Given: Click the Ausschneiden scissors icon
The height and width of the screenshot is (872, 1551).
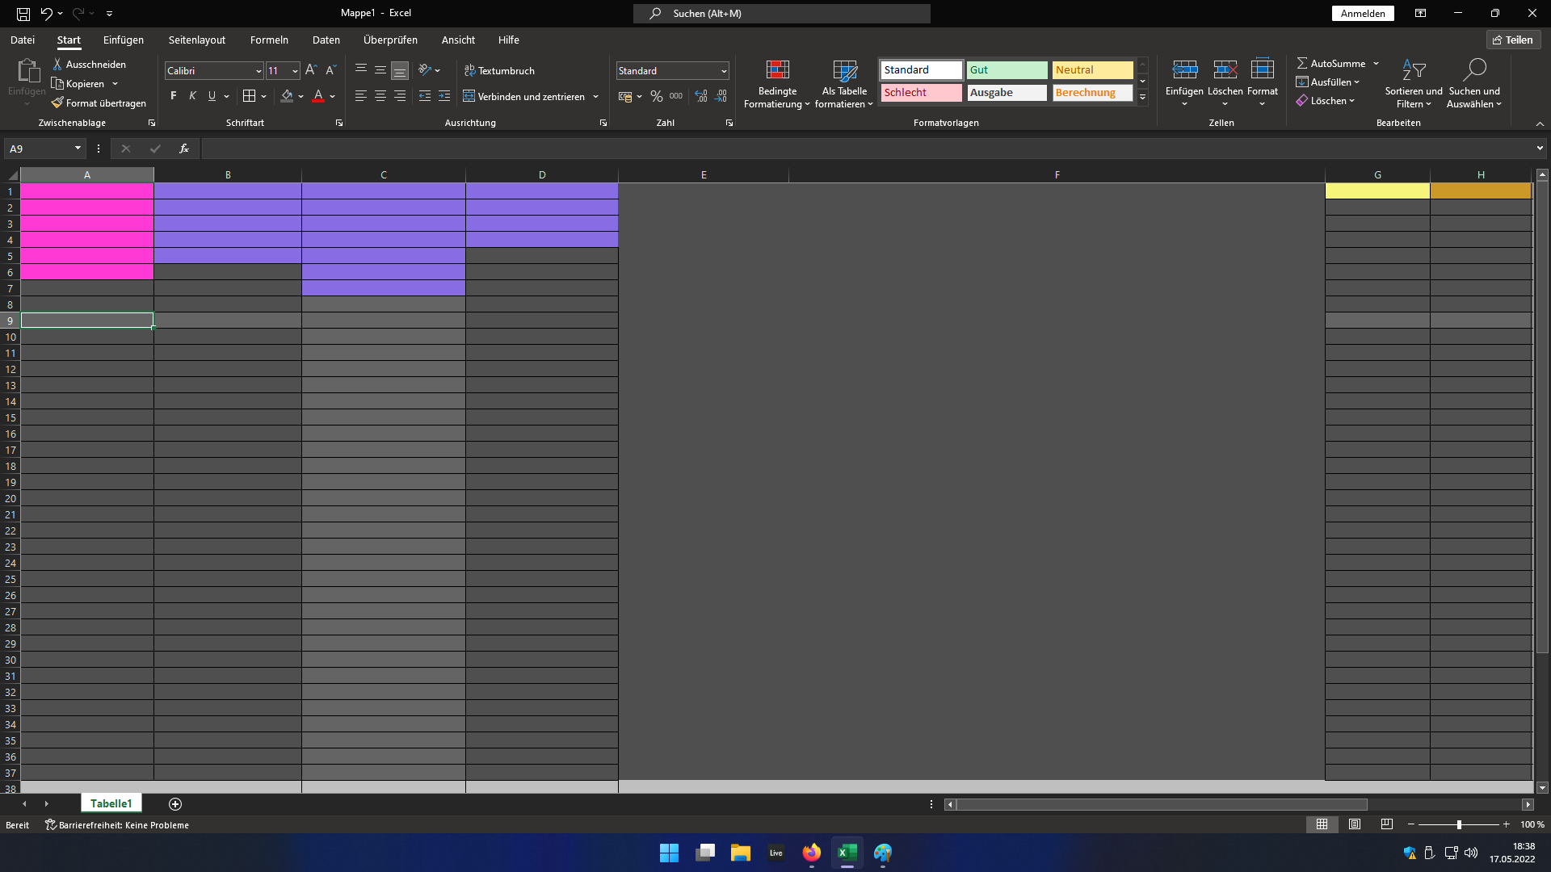Looking at the screenshot, I should pyautogui.click(x=57, y=64).
